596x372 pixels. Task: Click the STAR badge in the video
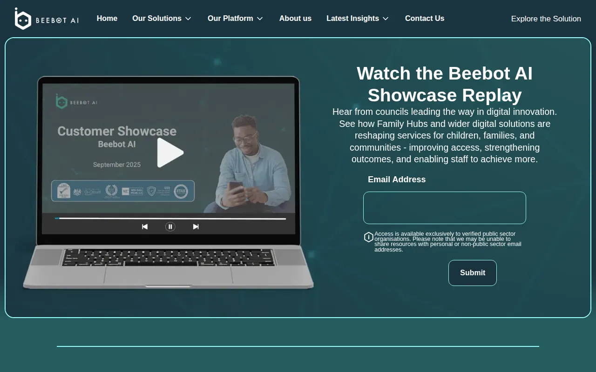(181, 191)
